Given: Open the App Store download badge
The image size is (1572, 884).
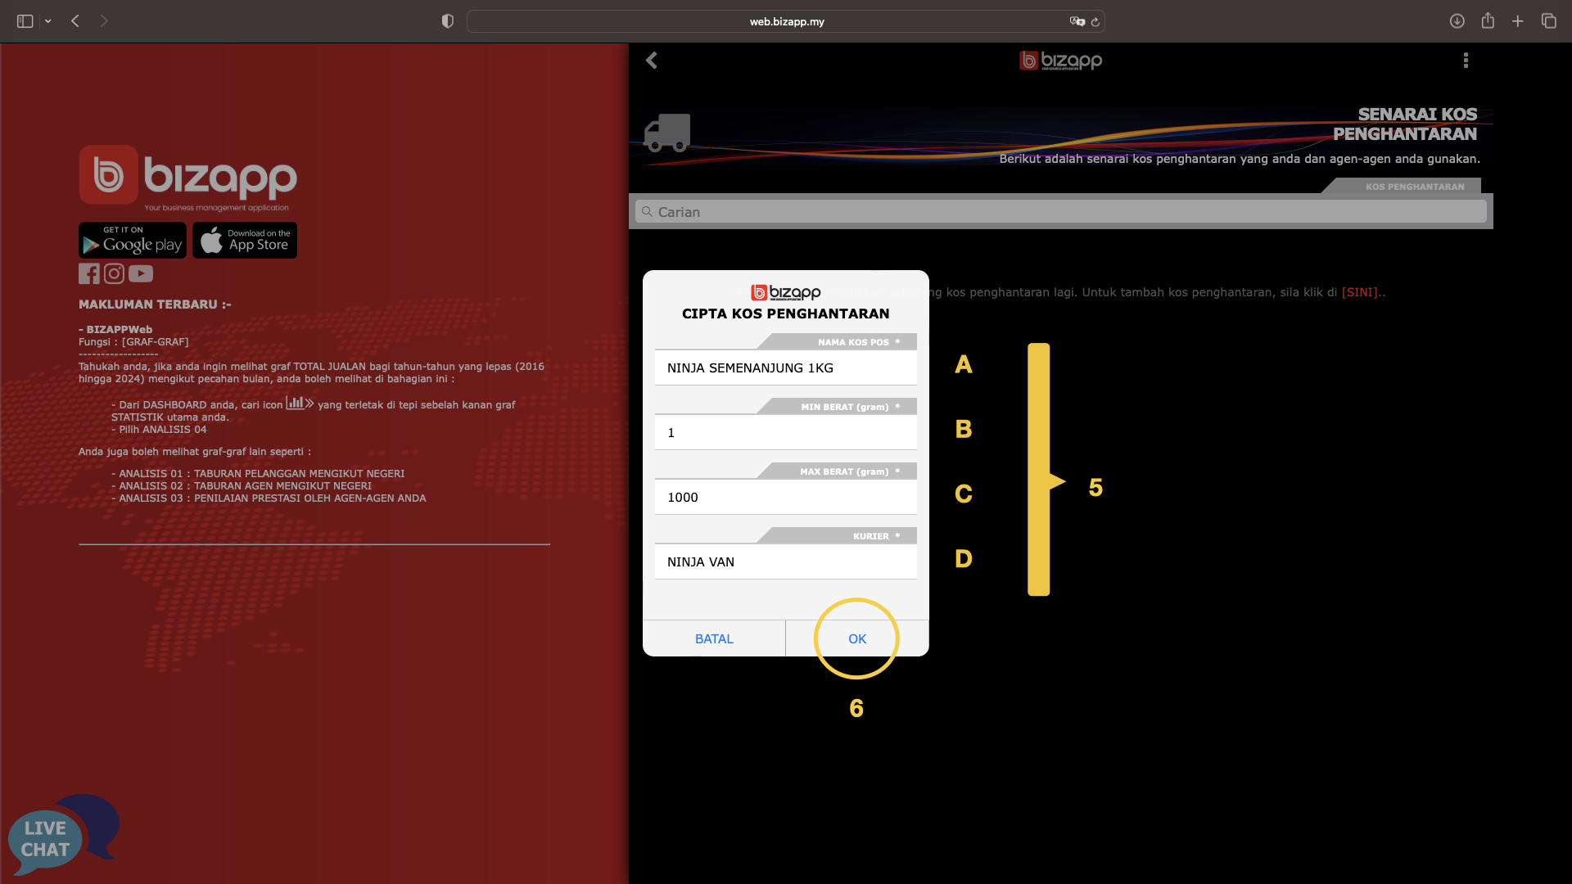Looking at the screenshot, I should 245,241.
